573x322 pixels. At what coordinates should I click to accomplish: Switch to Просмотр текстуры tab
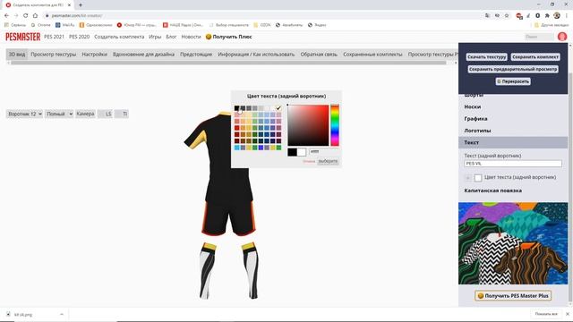[x=54, y=54]
